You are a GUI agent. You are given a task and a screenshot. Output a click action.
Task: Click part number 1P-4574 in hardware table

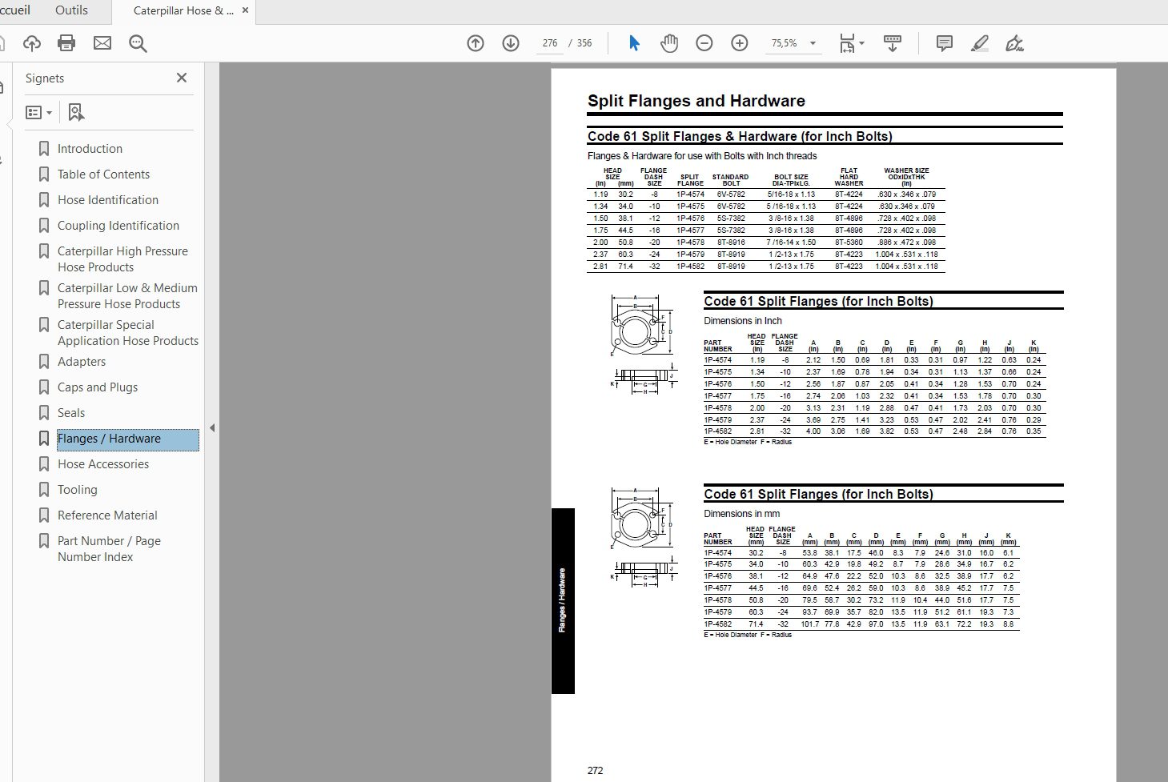click(690, 194)
